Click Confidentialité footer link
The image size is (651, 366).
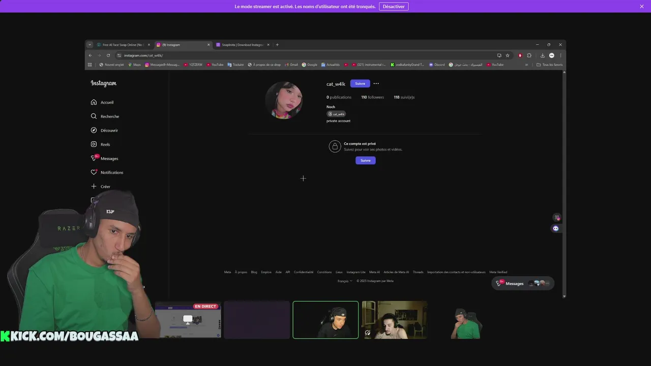(304, 272)
